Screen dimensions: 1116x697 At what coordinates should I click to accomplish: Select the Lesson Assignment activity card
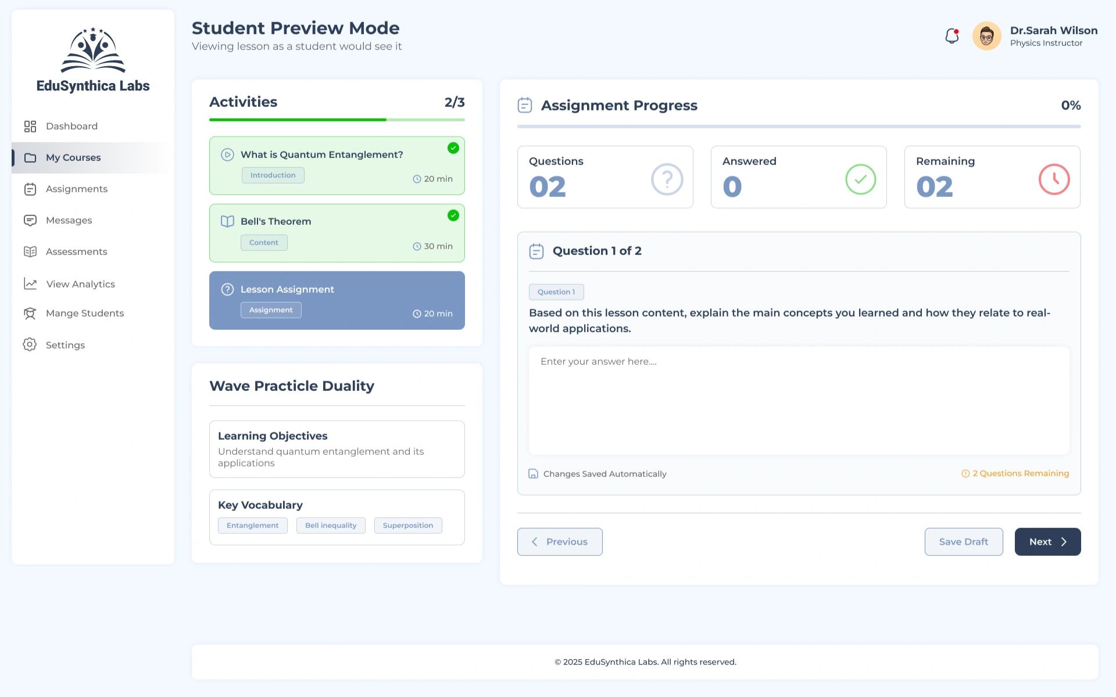337,300
